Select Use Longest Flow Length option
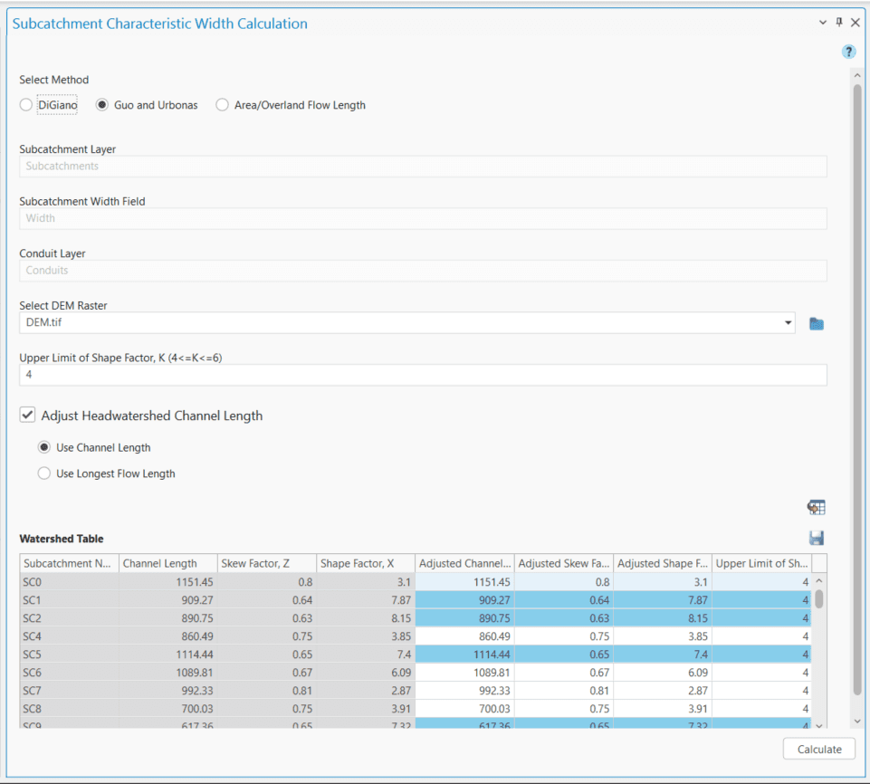 click(44, 473)
